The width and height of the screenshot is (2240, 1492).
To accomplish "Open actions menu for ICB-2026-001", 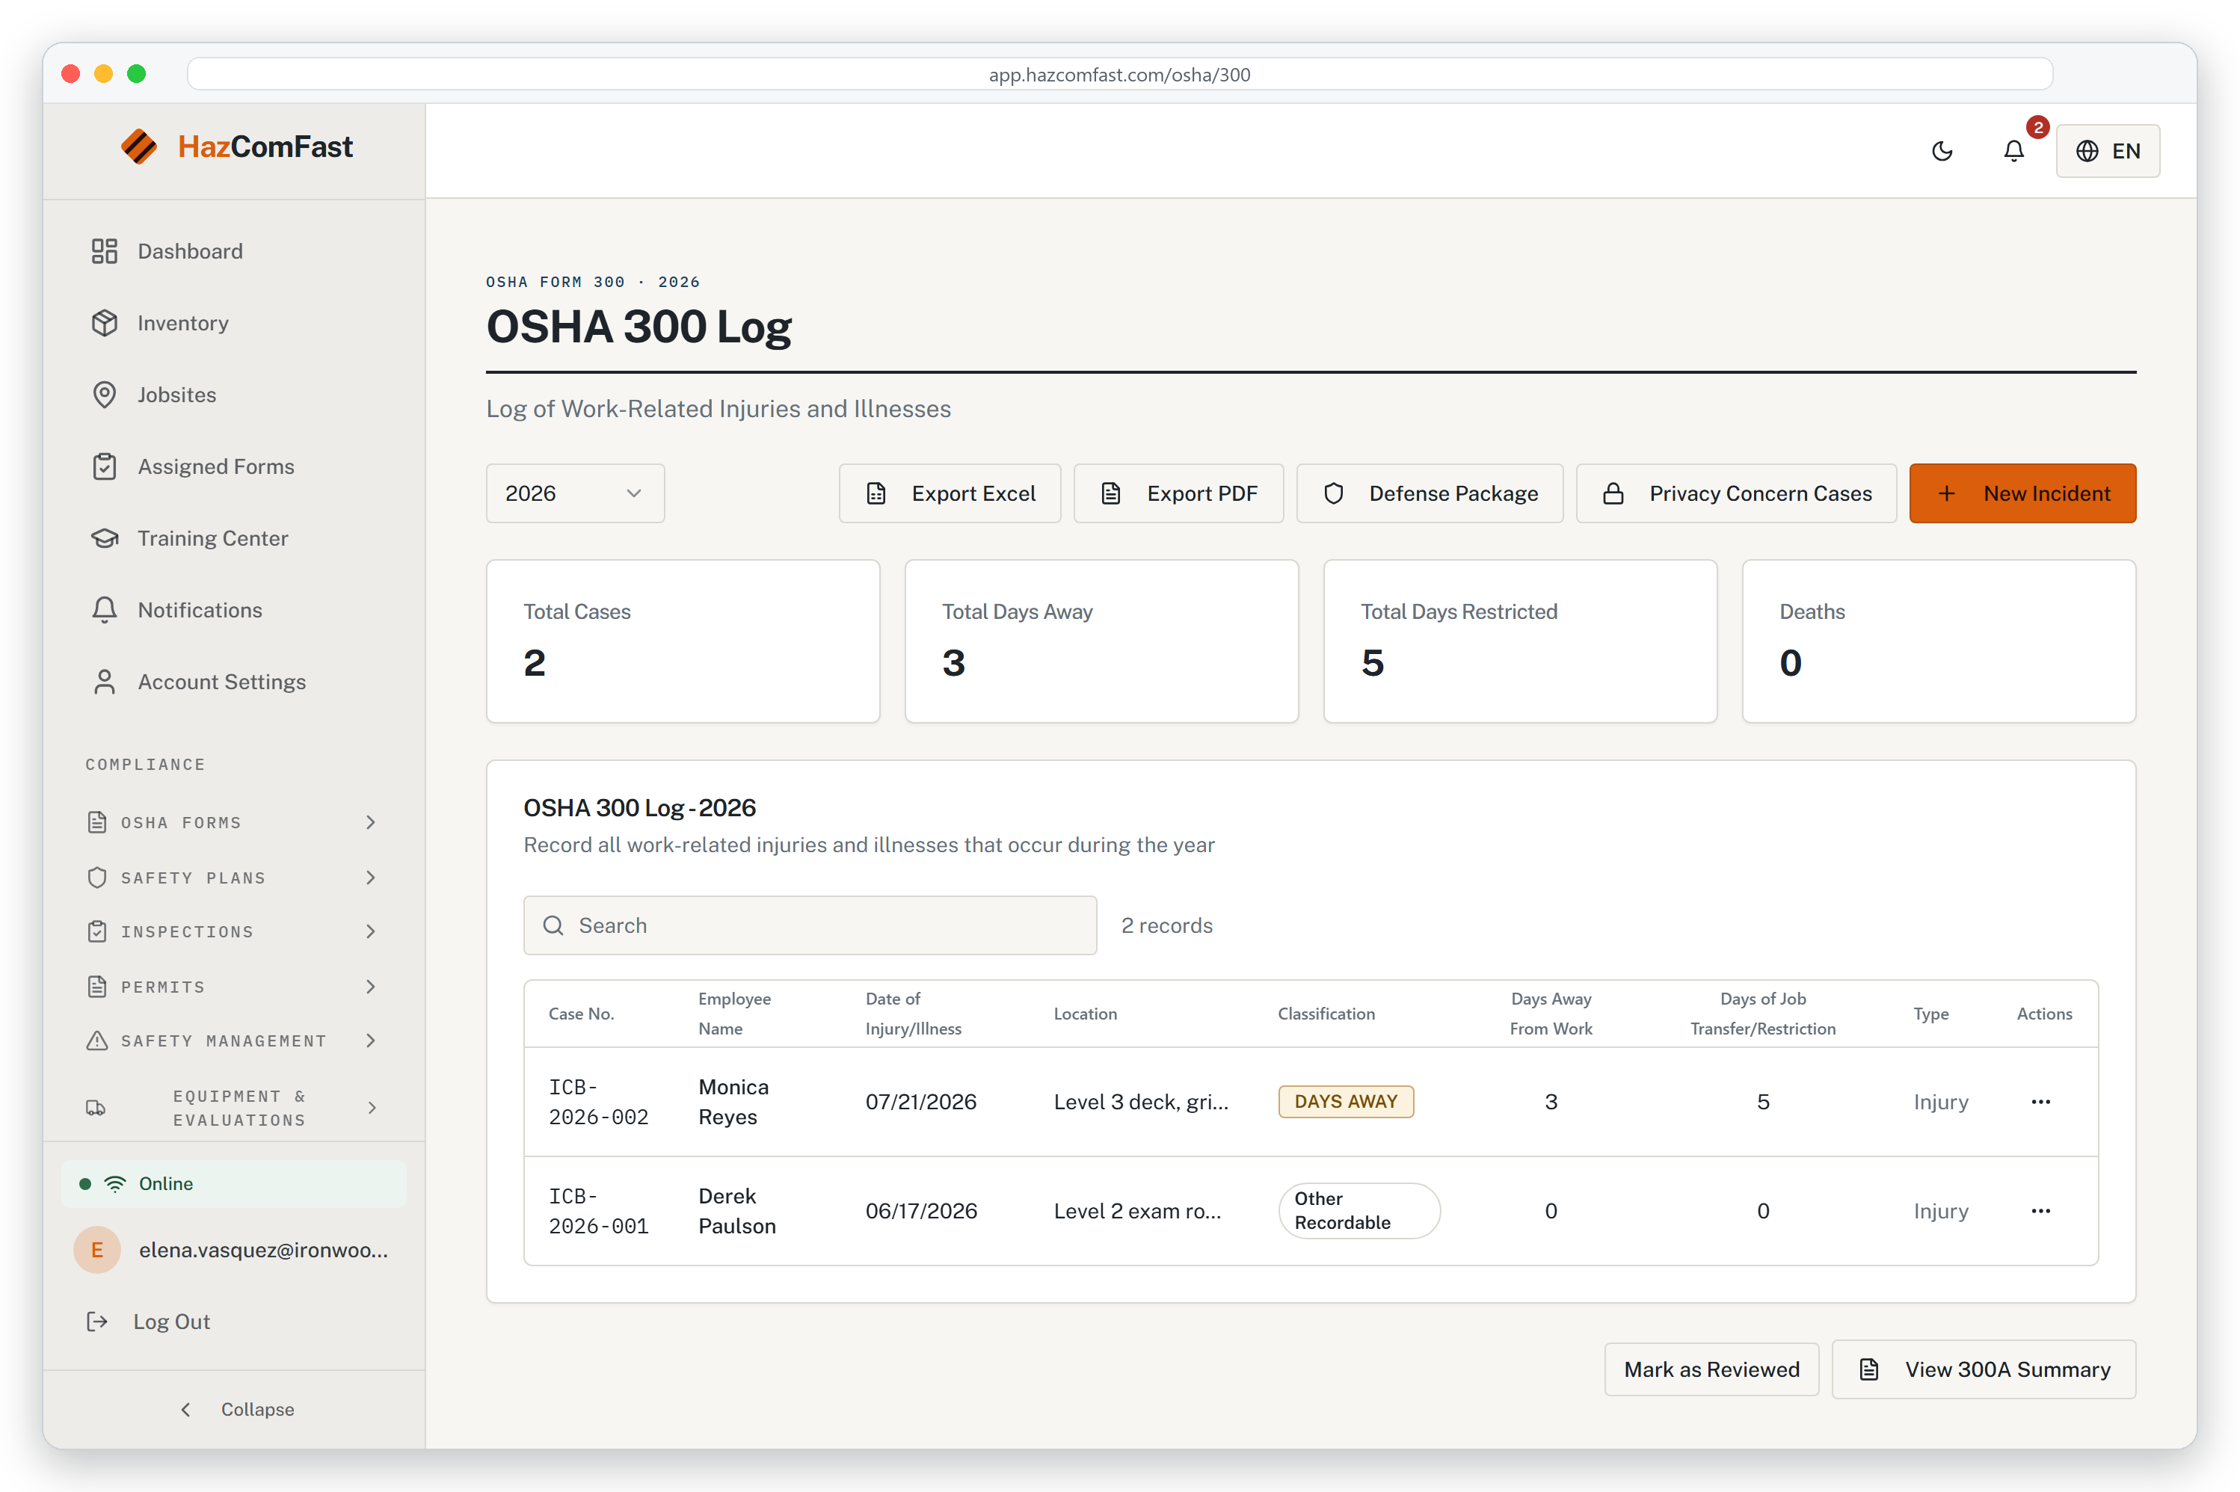I will [2041, 1211].
